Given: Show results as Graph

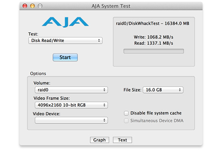Looking at the screenshot, I should (x=99, y=140).
